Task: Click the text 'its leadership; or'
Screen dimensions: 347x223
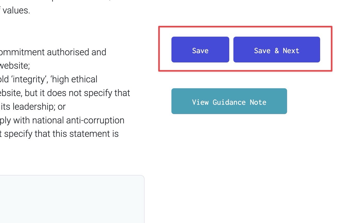Action: coord(33,106)
